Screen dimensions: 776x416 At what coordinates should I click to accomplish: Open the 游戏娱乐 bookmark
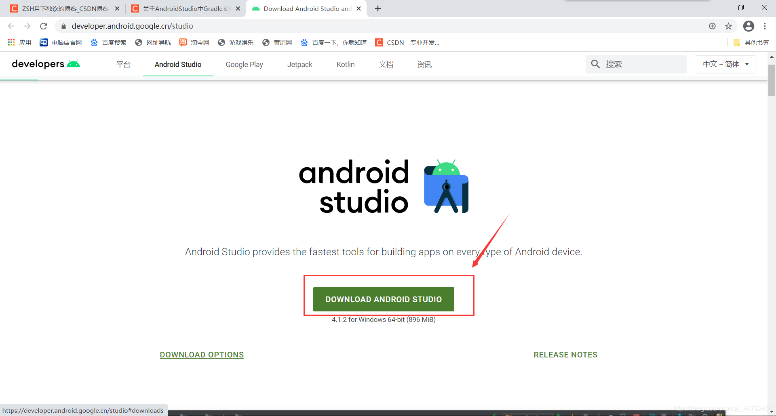click(236, 42)
